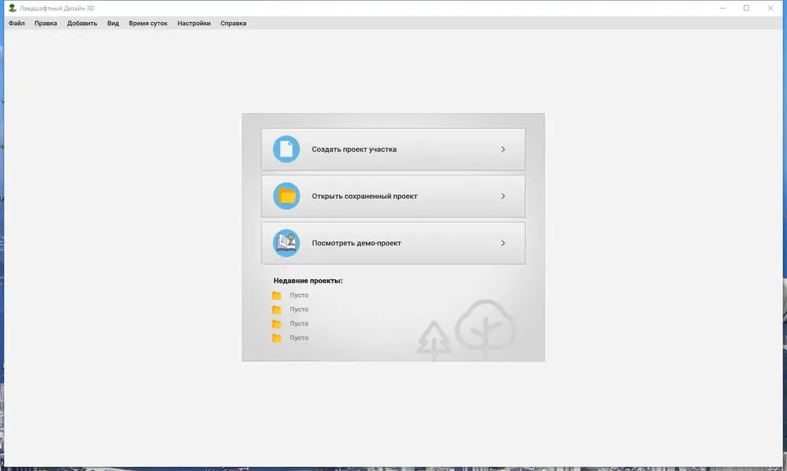Image resolution: width=787 pixels, height=471 pixels.
Task: Click the first folder icon under recent projects
Action: pos(276,296)
